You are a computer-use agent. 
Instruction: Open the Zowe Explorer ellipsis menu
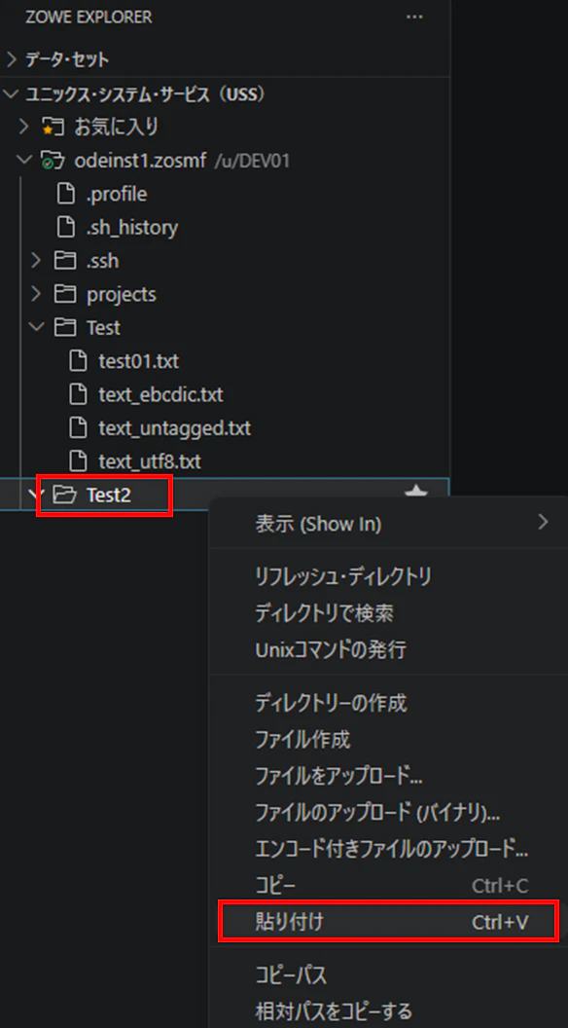(x=414, y=18)
